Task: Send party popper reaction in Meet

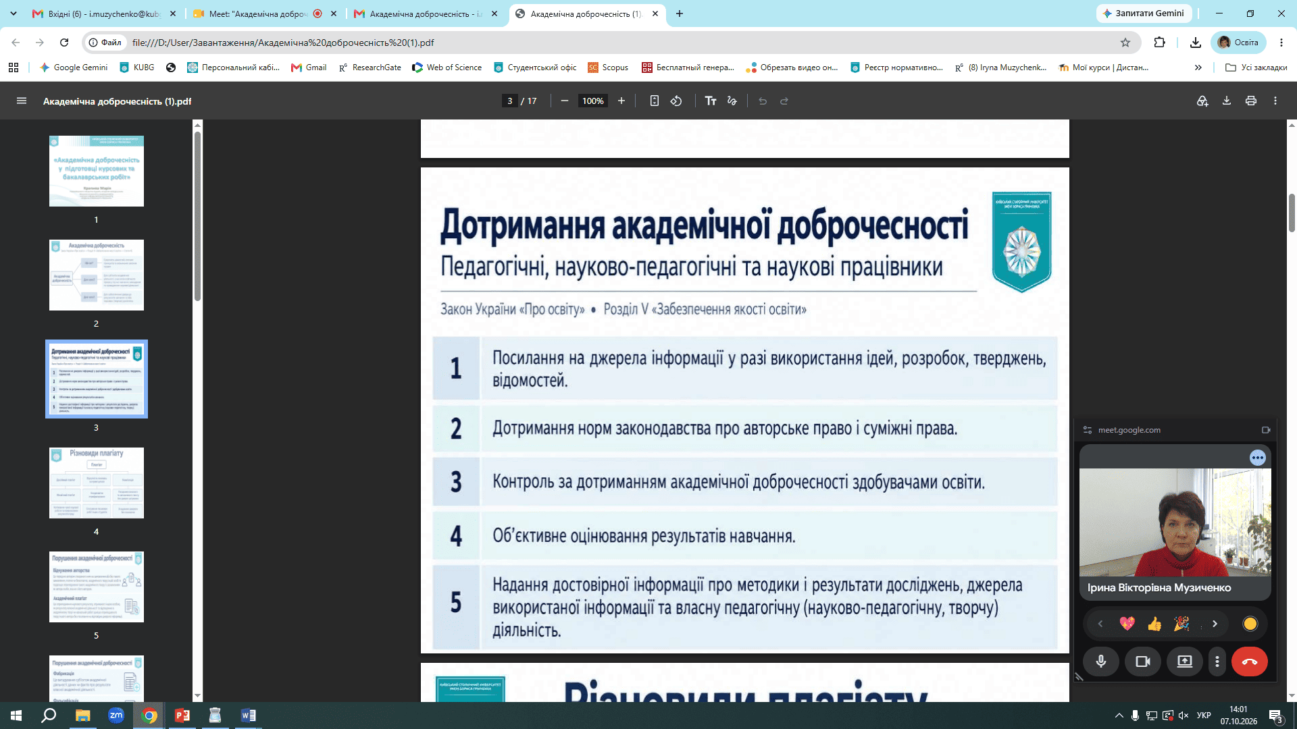Action: tap(1181, 624)
